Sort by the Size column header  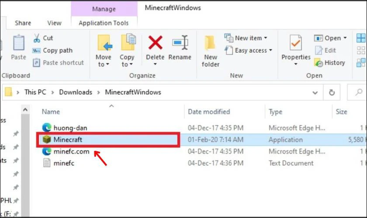[342, 112]
